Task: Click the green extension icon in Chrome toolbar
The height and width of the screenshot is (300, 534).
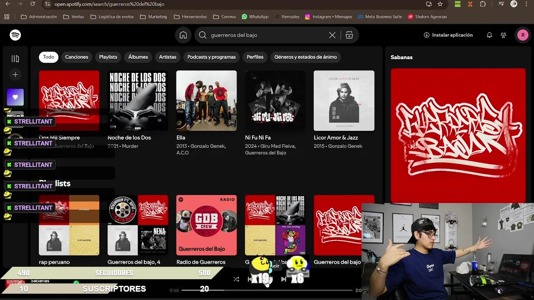Action: click(x=458, y=4)
